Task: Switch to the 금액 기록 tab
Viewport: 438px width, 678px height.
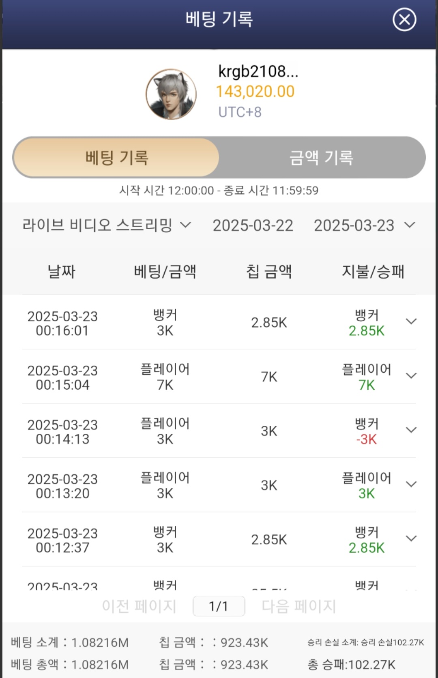Action: tap(321, 158)
